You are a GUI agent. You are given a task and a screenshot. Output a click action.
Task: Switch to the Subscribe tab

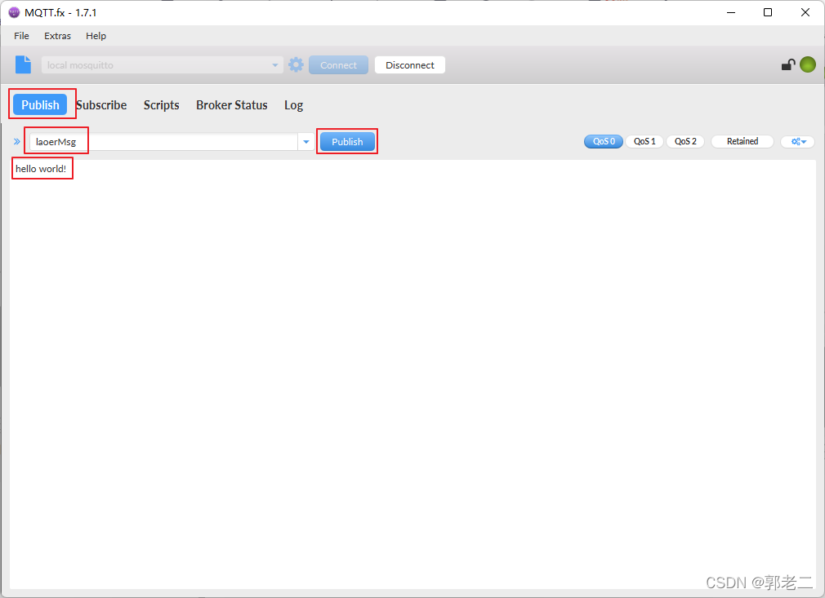coord(101,105)
